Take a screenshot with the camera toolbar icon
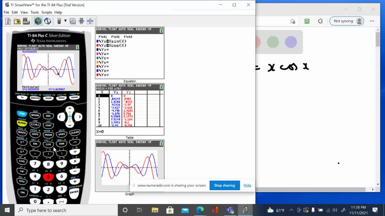 26,21
